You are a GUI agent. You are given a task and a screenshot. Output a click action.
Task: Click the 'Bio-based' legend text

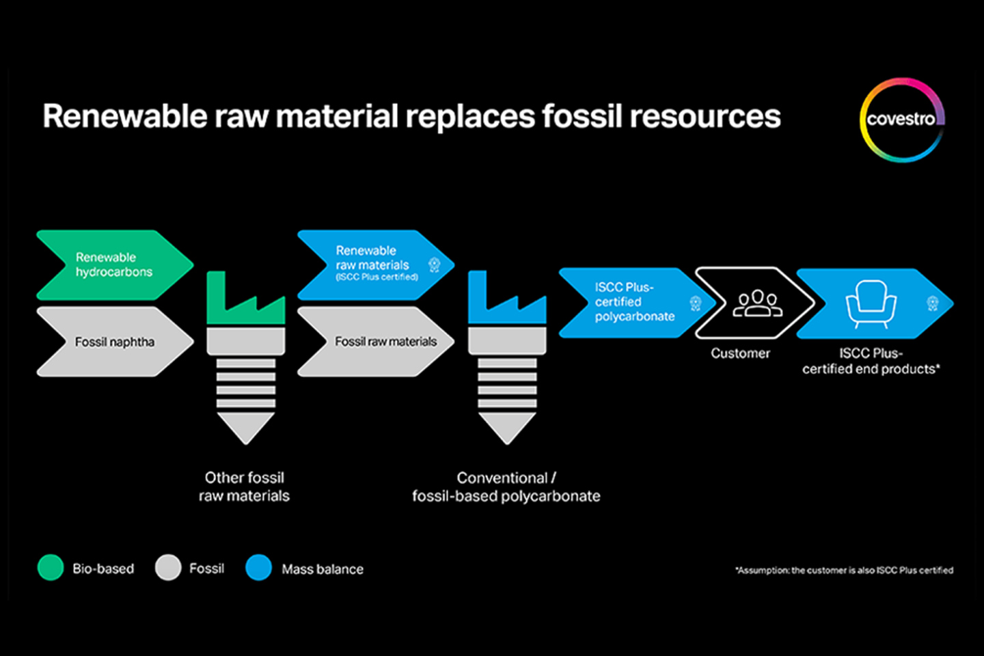click(103, 569)
